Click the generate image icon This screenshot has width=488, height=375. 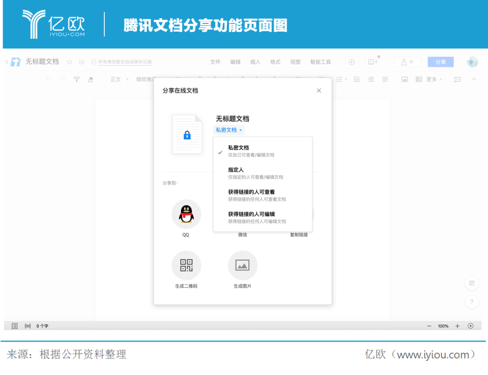243,266
